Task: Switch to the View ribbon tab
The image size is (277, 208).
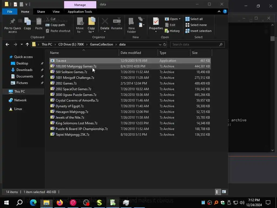Action: coord(56,12)
